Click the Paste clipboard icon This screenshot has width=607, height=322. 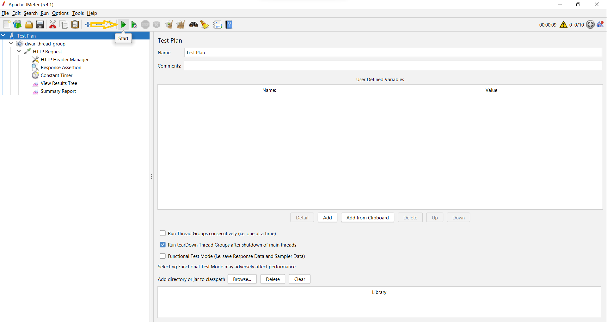pyautogui.click(x=75, y=25)
